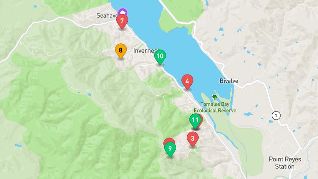Select the Bivalve place label

tap(229, 81)
